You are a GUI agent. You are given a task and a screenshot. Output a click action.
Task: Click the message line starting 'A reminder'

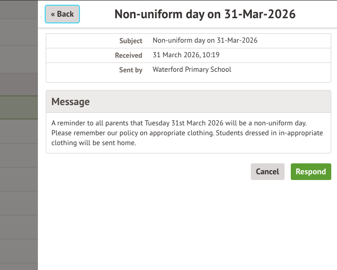click(179, 123)
